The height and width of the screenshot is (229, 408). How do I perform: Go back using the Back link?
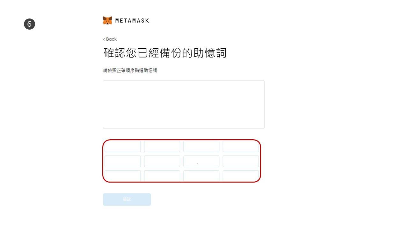click(x=110, y=39)
